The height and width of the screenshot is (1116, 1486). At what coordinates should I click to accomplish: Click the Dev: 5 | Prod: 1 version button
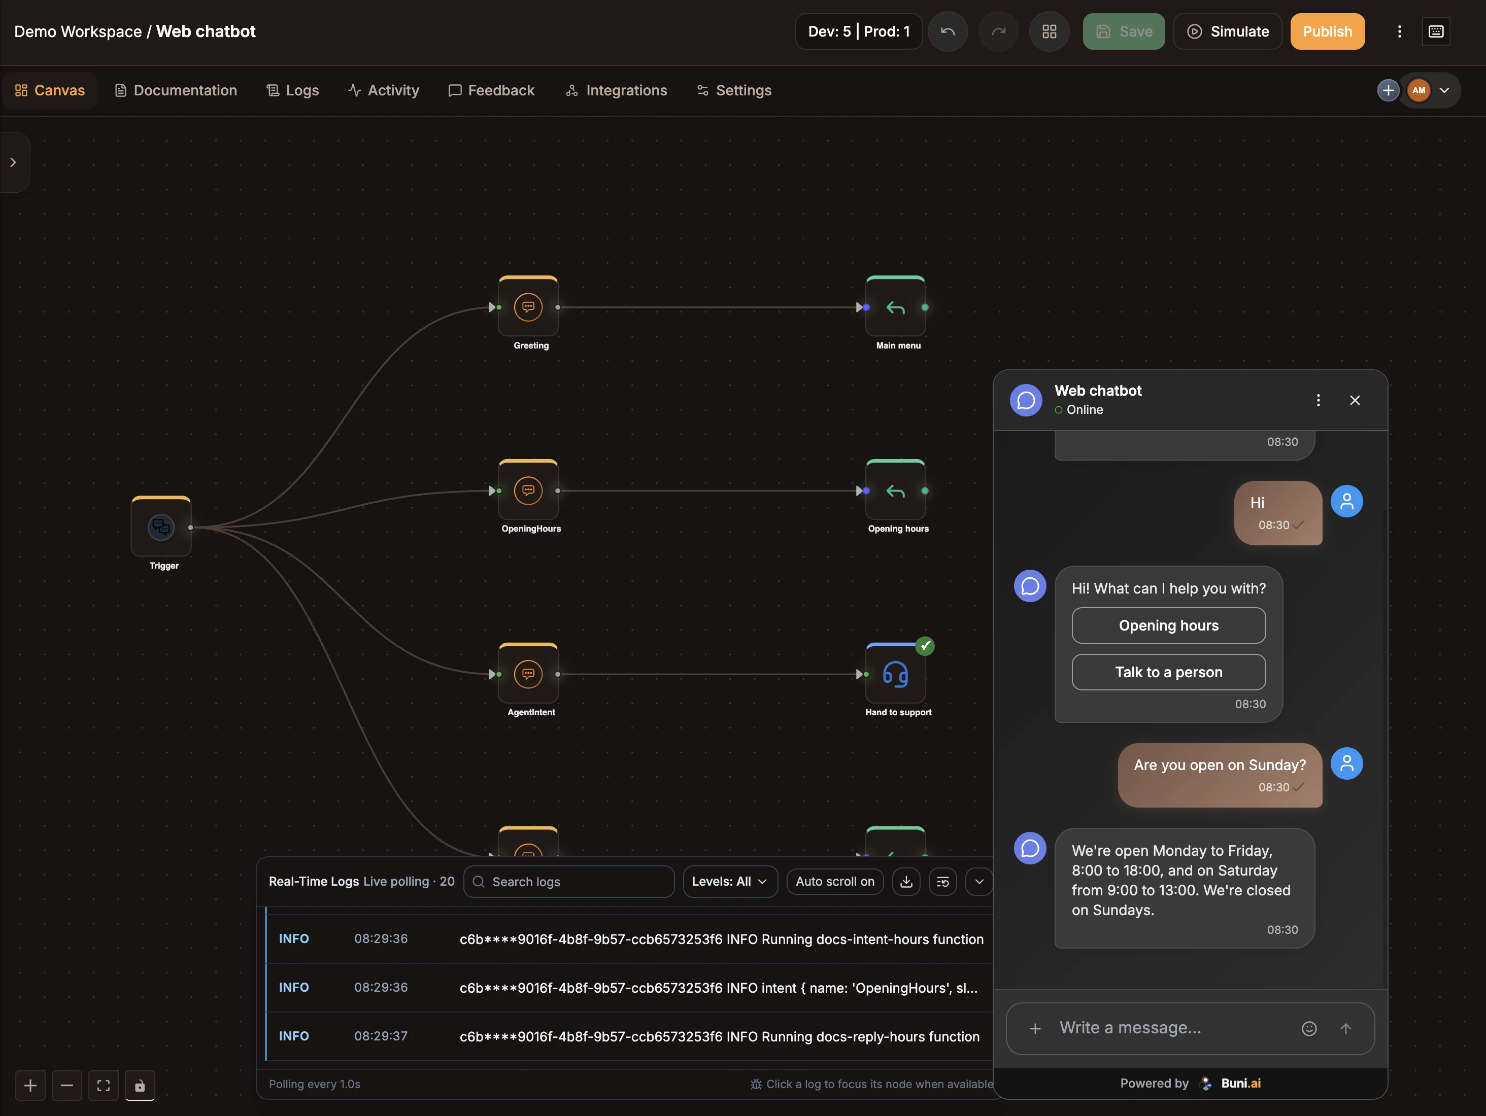859,31
